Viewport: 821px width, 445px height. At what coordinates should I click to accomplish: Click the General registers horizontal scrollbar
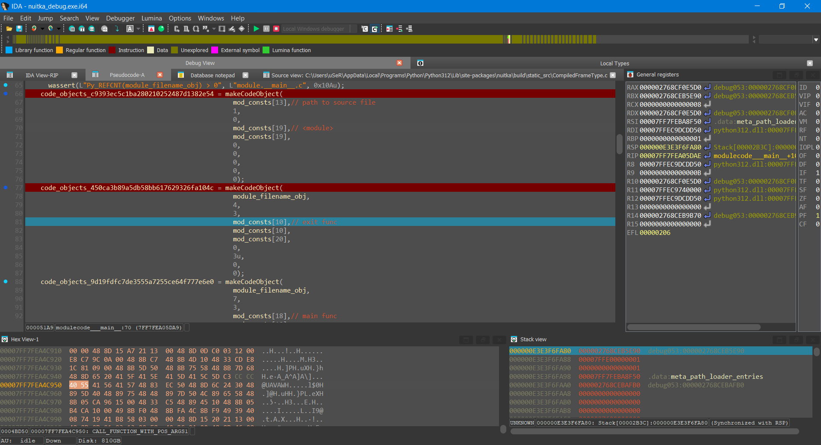pos(694,327)
